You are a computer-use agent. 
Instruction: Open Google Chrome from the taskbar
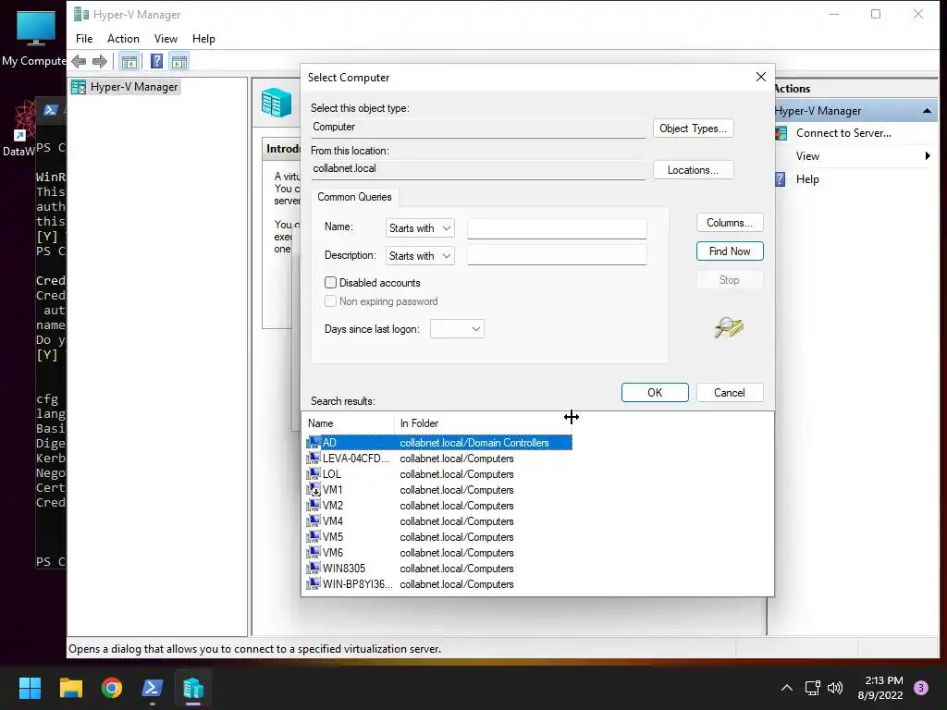(x=112, y=688)
